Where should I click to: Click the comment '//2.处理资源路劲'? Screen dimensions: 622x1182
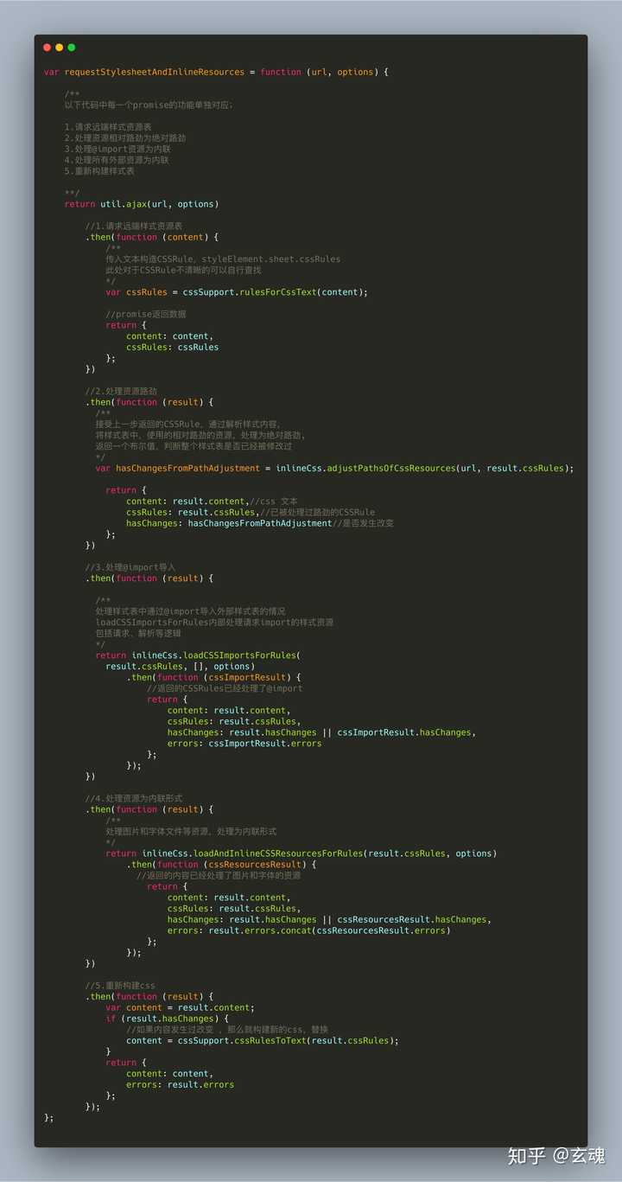coord(121,391)
